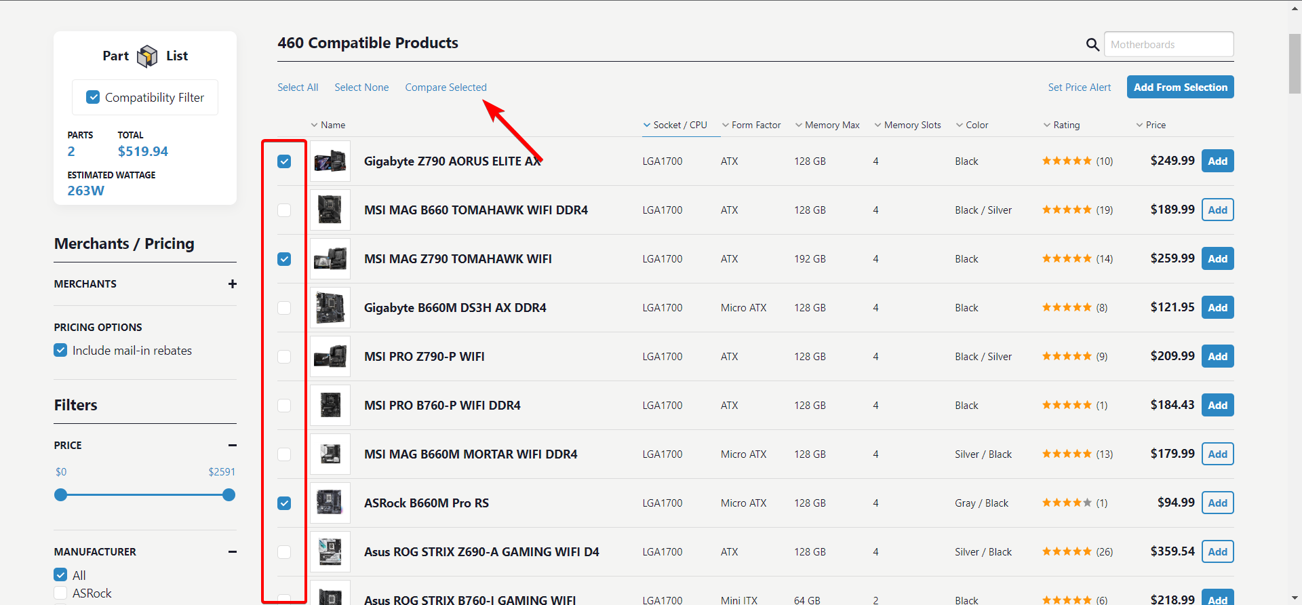Open MSI MAG B660M MORTAR WIFI DDR4 link
Image resolution: width=1302 pixels, height=605 pixels.
pyautogui.click(x=471, y=454)
